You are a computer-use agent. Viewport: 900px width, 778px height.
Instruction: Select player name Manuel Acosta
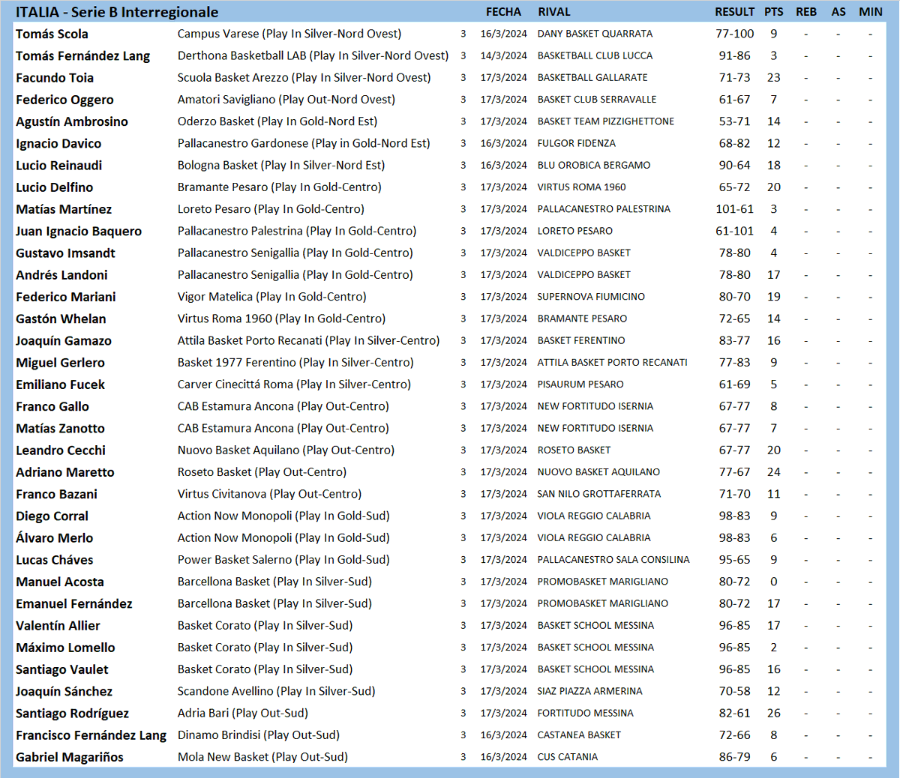click(x=60, y=582)
